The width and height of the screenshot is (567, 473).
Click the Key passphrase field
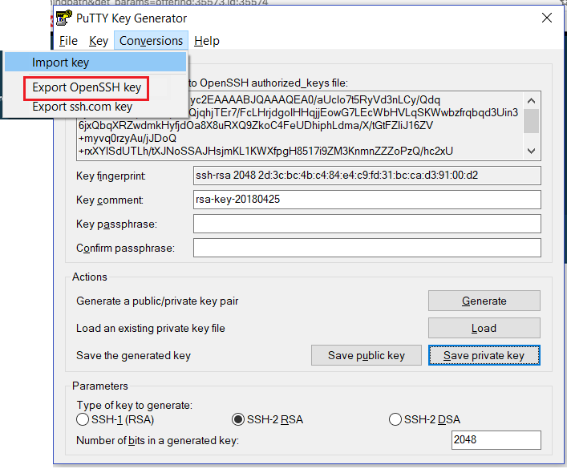pyautogui.click(x=367, y=224)
